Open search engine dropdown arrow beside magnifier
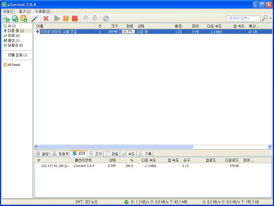274x206 pixels. [x=271, y=18]
